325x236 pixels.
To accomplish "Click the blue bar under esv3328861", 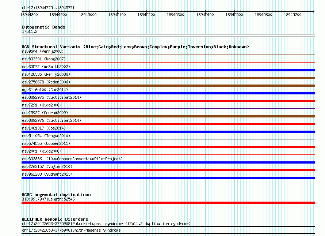I will 168,162.
